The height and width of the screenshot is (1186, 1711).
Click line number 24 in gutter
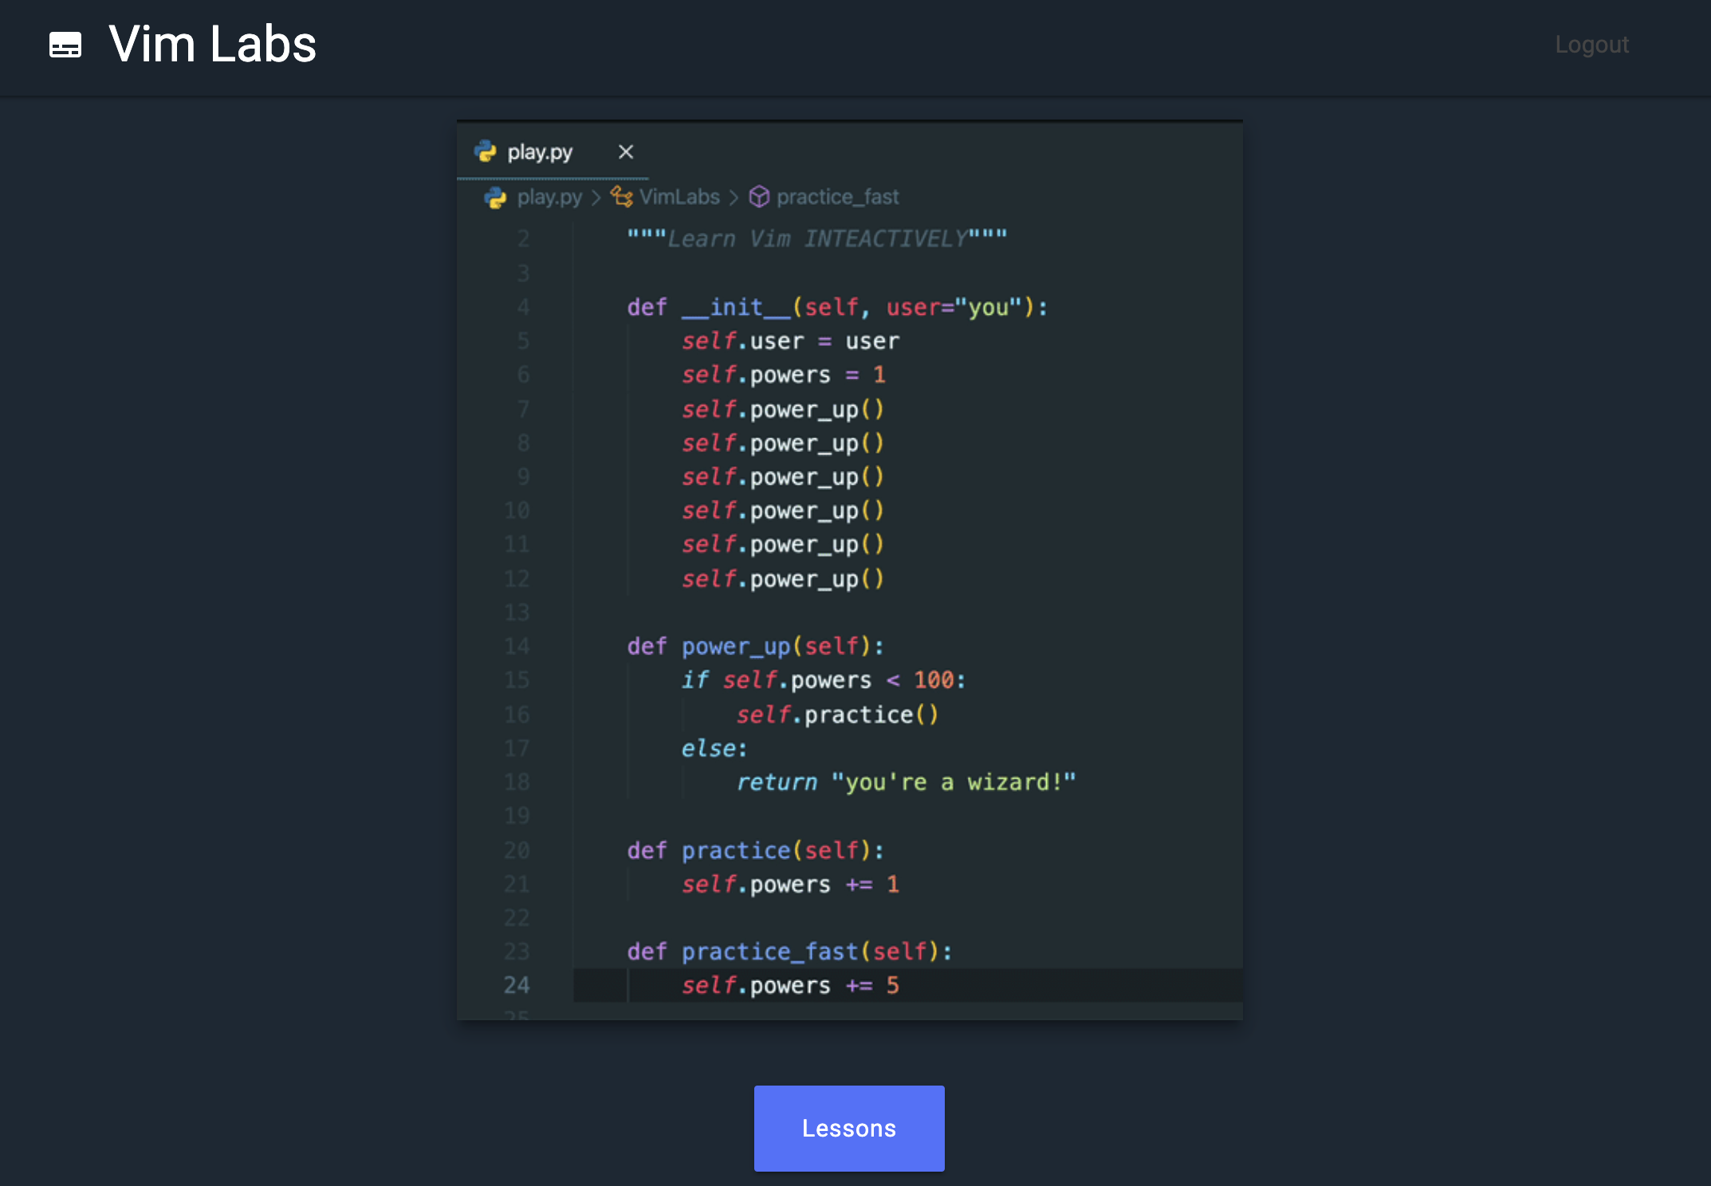pyautogui.click(x=517, y=986)
